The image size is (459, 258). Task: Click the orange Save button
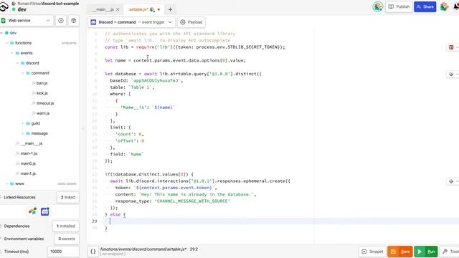click(x=400, y=252)
